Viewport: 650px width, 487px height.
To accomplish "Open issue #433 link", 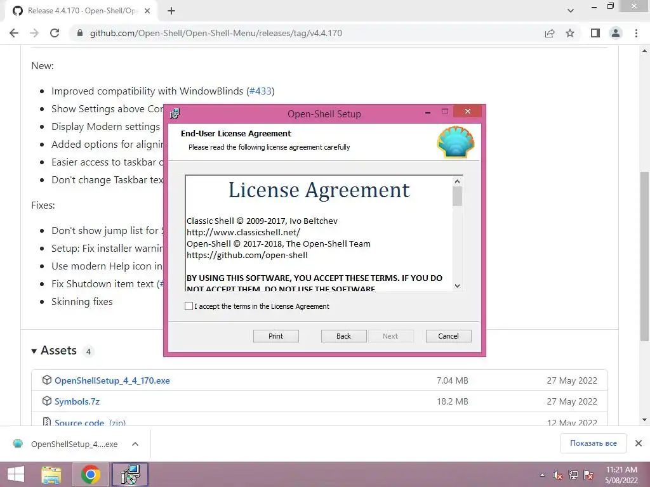I will (x=260, y=91).
